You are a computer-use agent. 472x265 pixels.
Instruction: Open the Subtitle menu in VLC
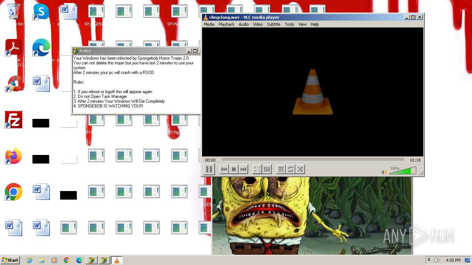(274, 24)
